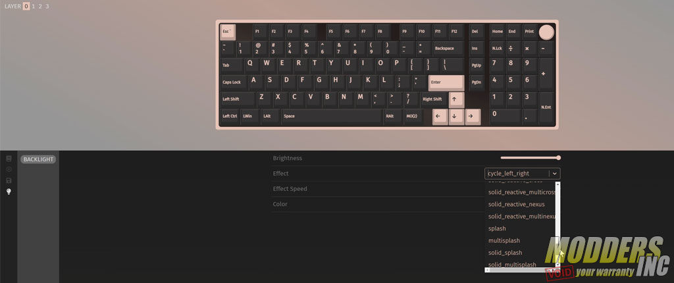Select the down arrow key
Screen dimensions: 674x283
[457, 116]
